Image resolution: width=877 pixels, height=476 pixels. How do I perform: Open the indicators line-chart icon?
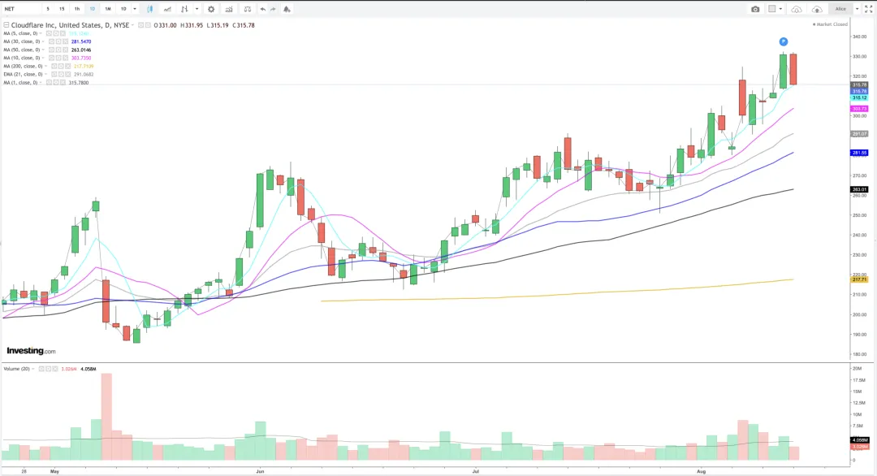click(x=167, y=9)
